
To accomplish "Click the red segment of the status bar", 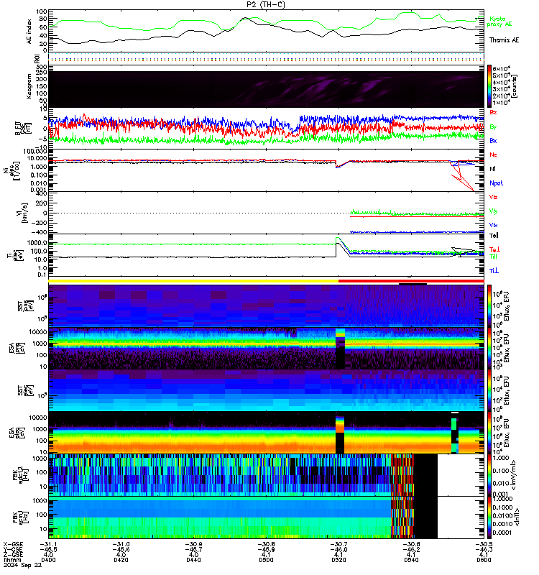I will point(411,281).
